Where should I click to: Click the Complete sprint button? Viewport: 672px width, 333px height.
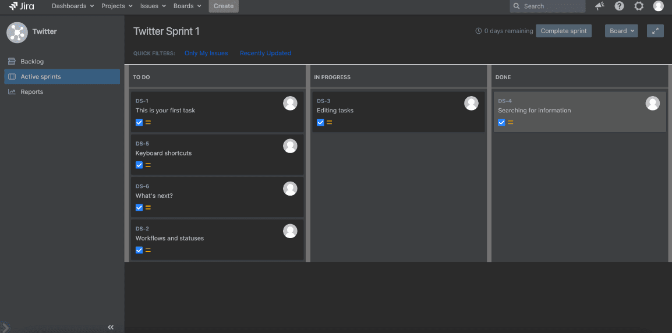click(564, 31)
